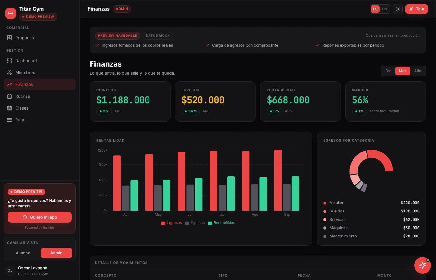Screen dimensions: 436x280
Task: Open the Miembros section
Action: [40, 72]
